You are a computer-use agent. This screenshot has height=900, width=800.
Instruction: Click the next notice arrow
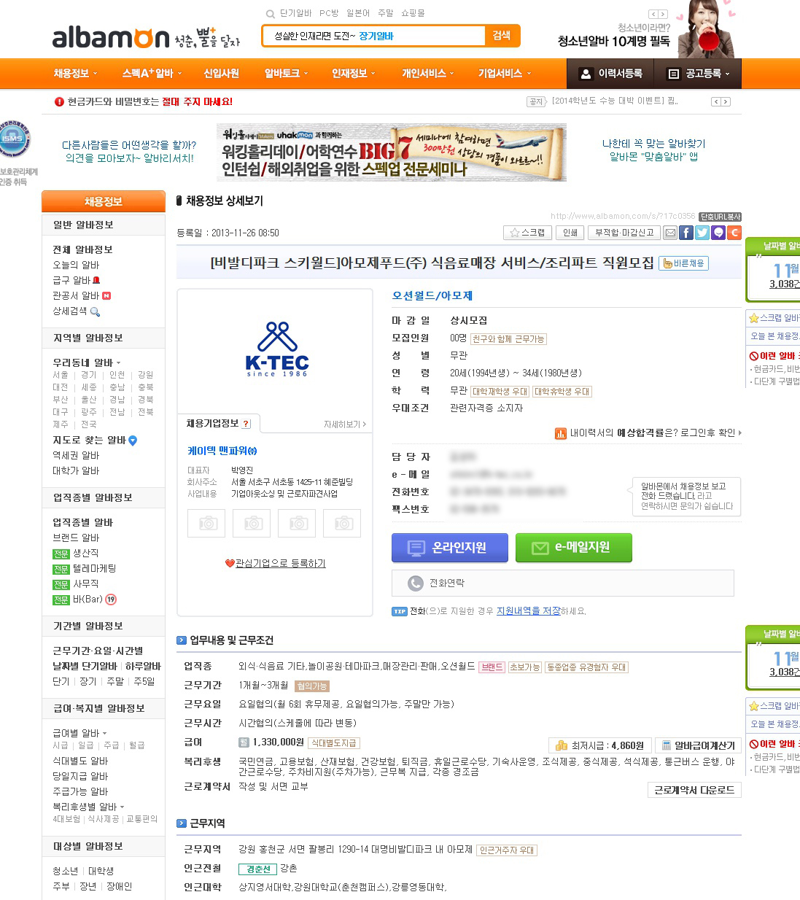(726, 102)
